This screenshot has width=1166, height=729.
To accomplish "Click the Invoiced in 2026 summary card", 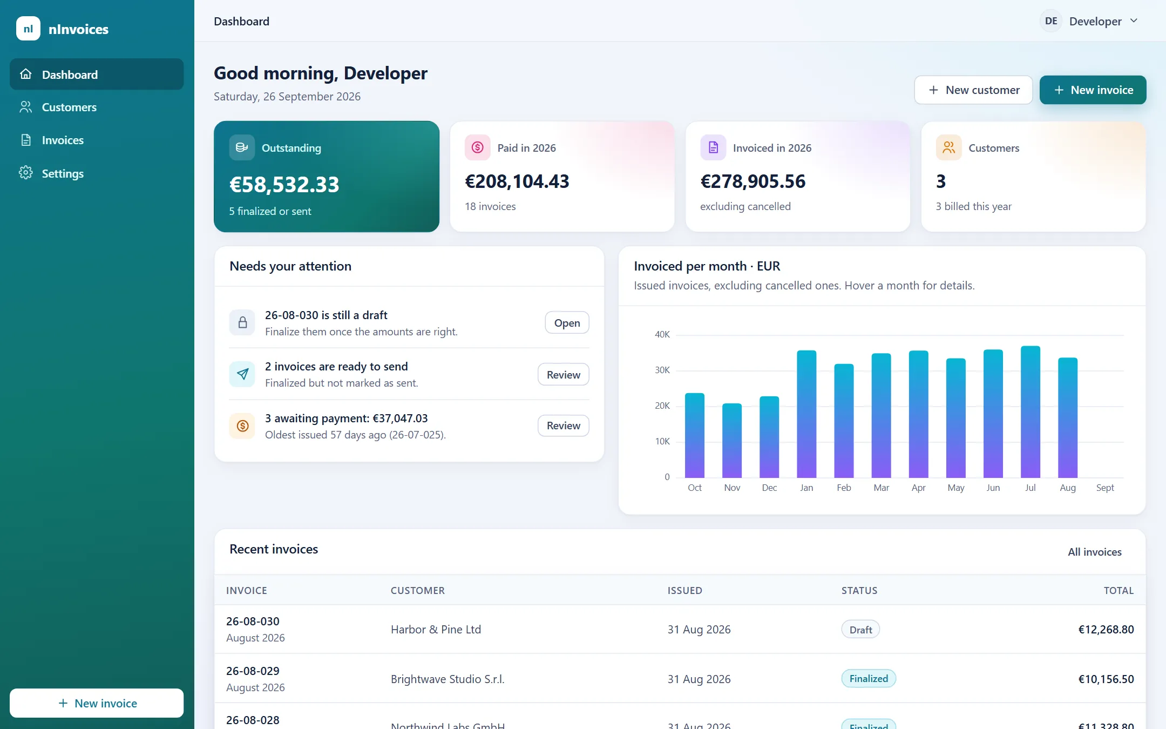I will coord(798,177).
